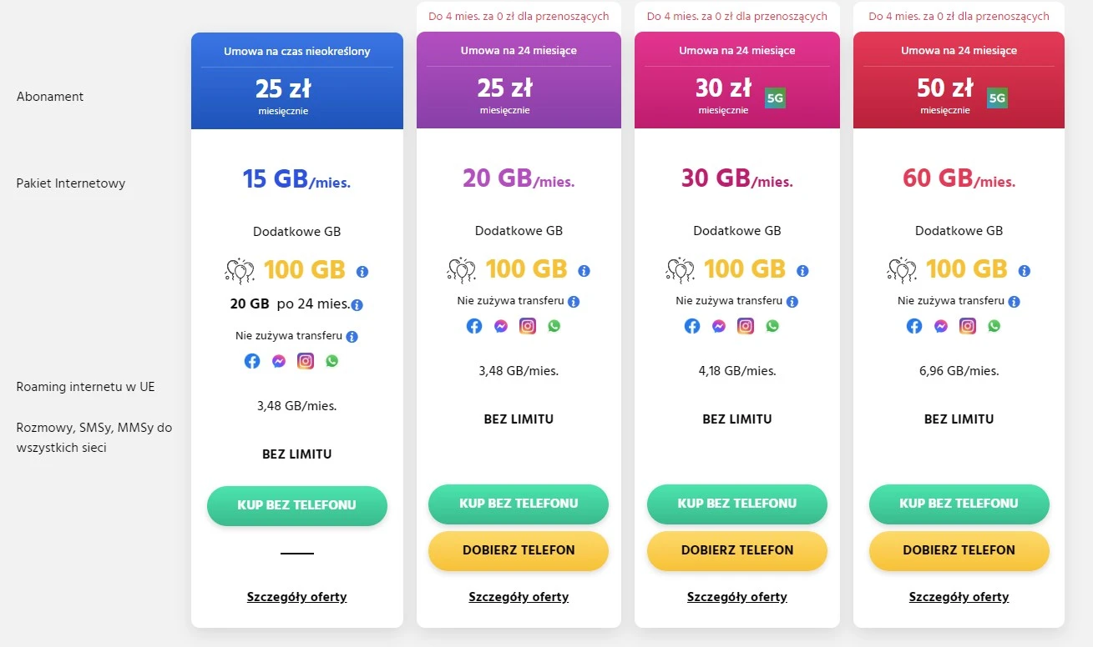Open "Szczegóły oferty" for the 30 GB plan
The image size is (1093, 647).
[737, 597]
